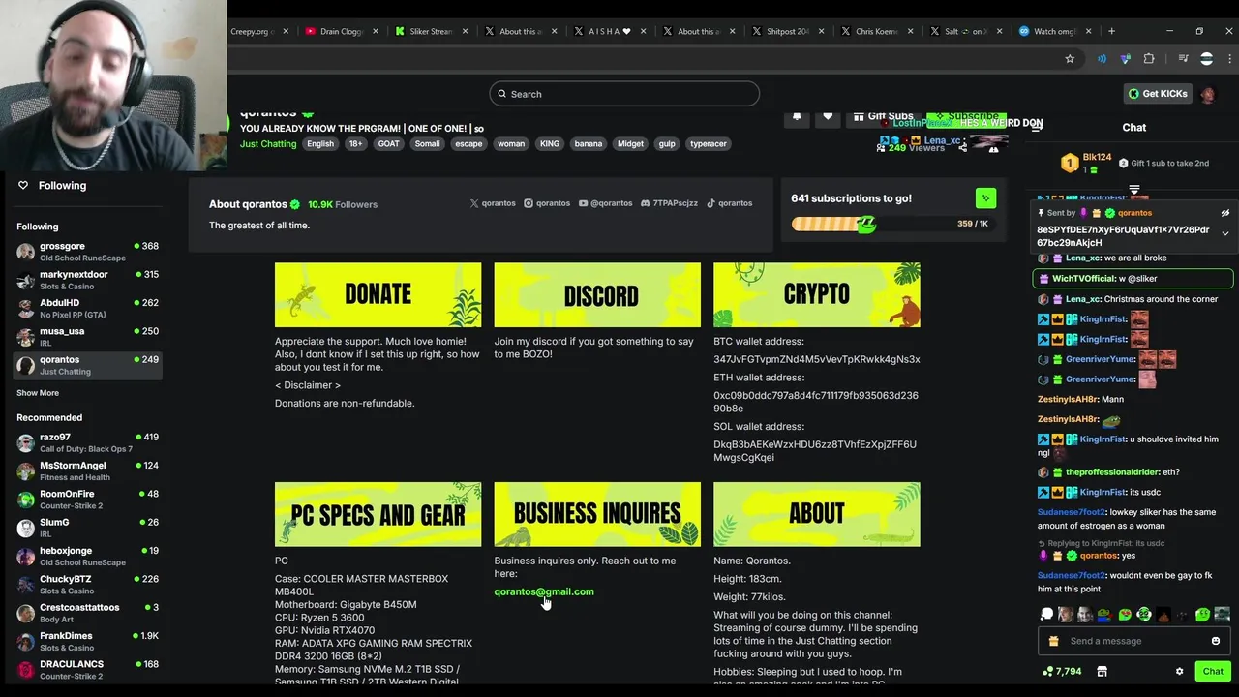This screenshot has height=697, width=1239.
Task: Open AbdulHD channel in Following list
Action: click(x=87, y=308)
